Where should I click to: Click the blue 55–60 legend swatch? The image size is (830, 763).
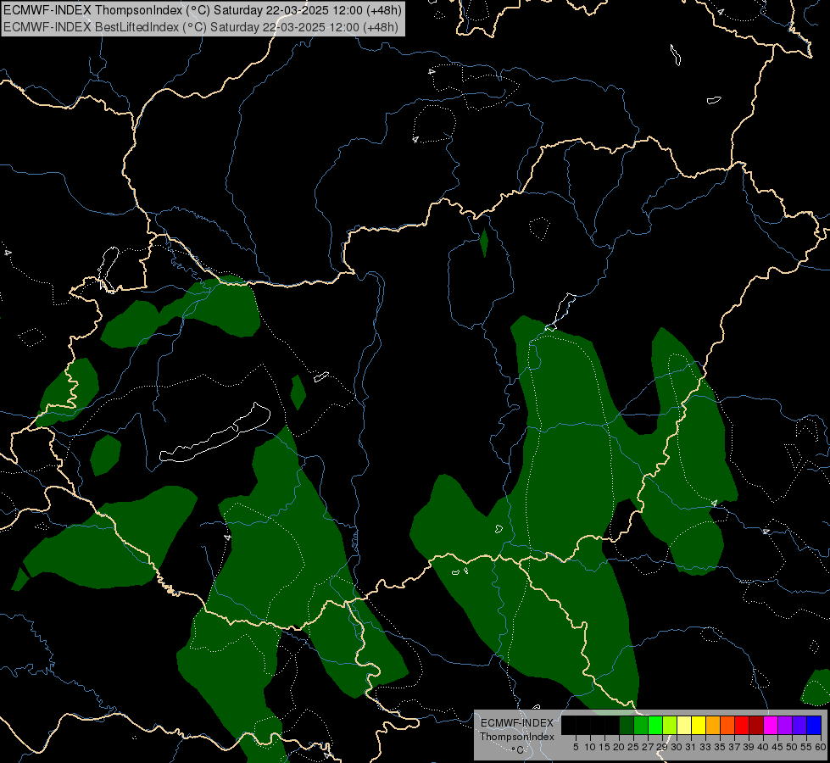point(814,725)
